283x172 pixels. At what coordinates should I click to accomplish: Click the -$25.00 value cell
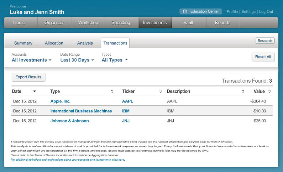coord(259,121)
